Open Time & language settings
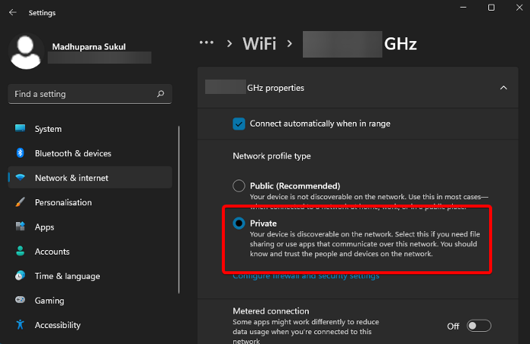Image resolution: width=530 pixels, height=344 pixels. coord(67,277)
